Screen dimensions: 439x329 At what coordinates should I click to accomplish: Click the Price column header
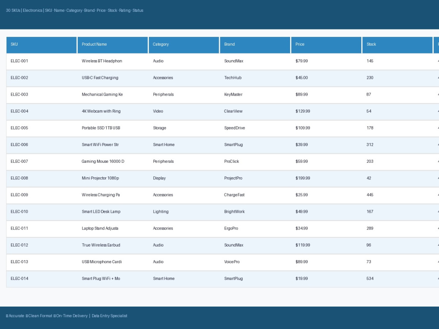click(x=326, y=45)
